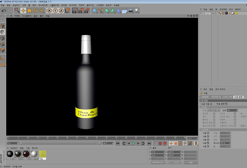Activate the Scale tool
The width and height of the screenshot is (247, 168).
point(29,11)
